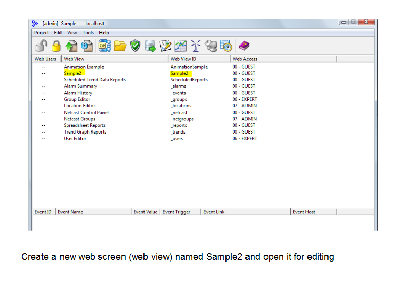Click the purple help book icon
This screenshot has height=307, width=410.
click(244, 46)
